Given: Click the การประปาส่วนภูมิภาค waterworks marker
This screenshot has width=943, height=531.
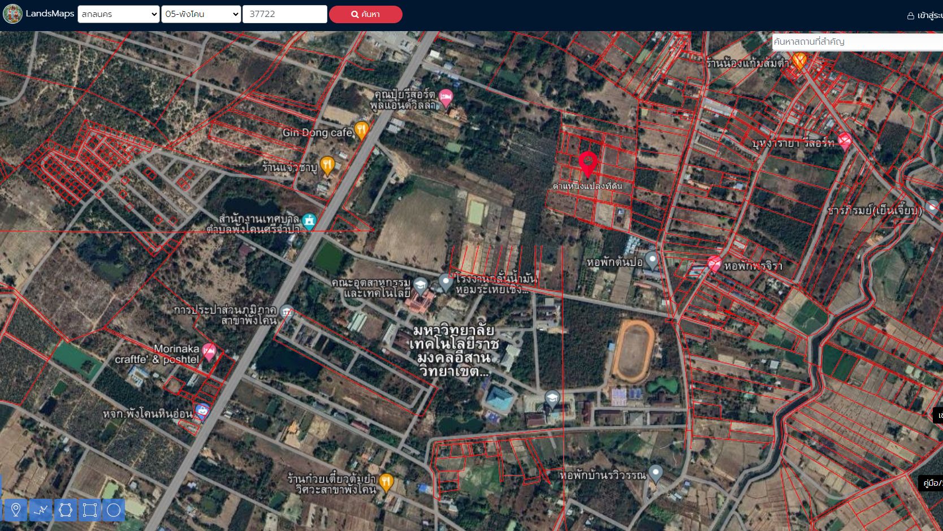Looking at the screenshot, I should [287, 312].
